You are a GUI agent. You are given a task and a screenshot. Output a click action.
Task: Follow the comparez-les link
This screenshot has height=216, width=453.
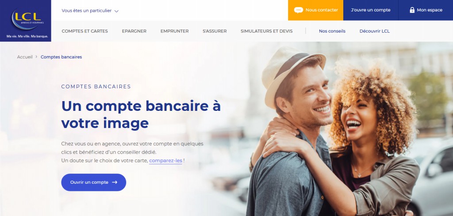(165, 161)
